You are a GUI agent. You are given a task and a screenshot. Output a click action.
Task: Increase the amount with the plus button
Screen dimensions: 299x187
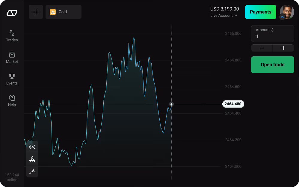pos(283,48)
